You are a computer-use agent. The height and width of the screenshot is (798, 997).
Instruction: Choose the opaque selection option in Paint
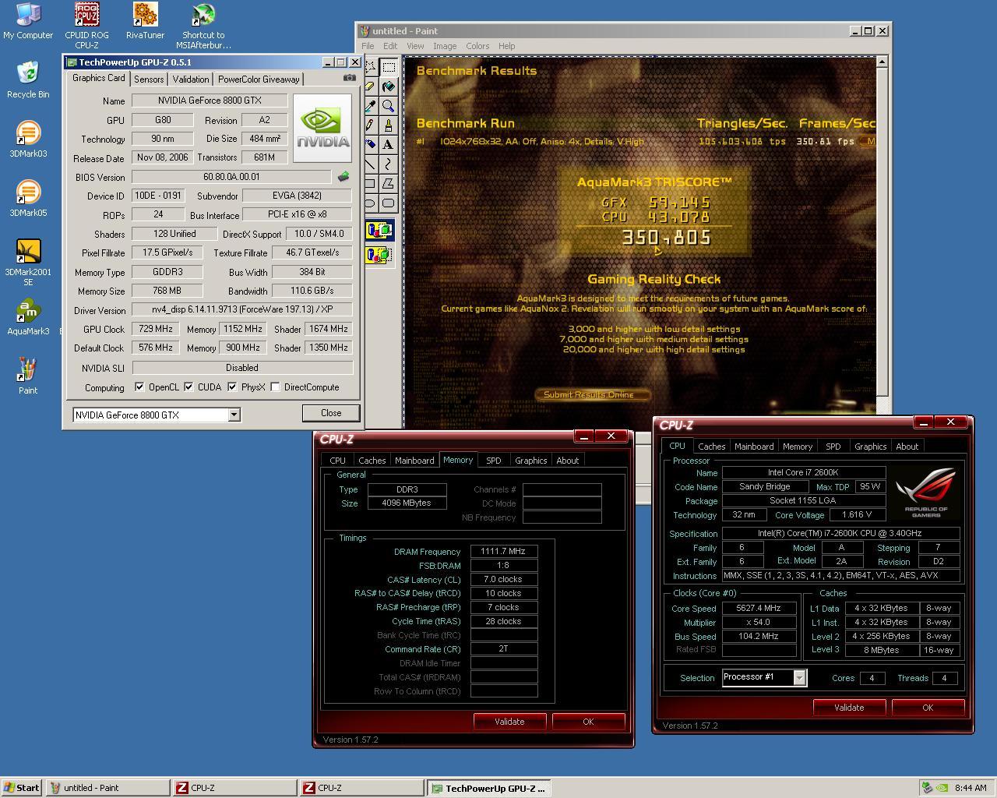(379, 231)
